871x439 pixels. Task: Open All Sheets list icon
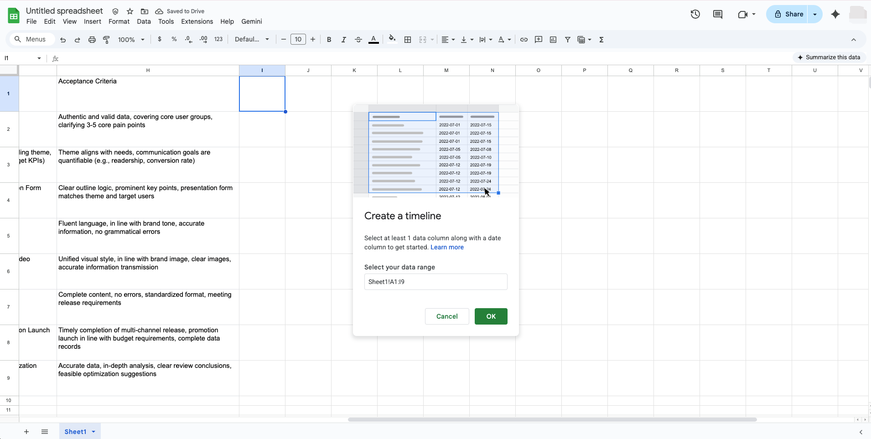coord(45,432)
